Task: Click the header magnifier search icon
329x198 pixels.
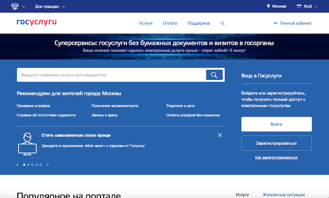Action: pos(223,23)
